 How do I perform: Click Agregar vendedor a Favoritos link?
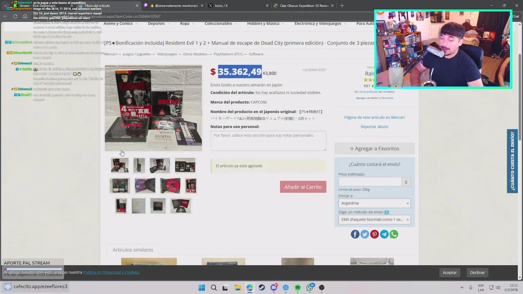[374, 98]
